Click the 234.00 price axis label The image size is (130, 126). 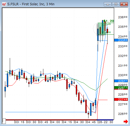pyautogui.click(x=123, y=37)
